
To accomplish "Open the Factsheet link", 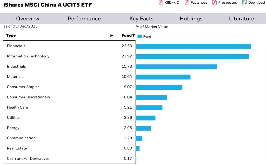I will (x=199, y=3).
